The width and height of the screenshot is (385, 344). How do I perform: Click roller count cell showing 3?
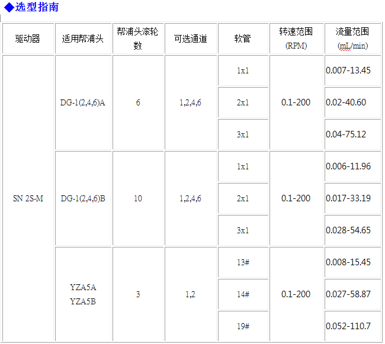coord(138,294)
